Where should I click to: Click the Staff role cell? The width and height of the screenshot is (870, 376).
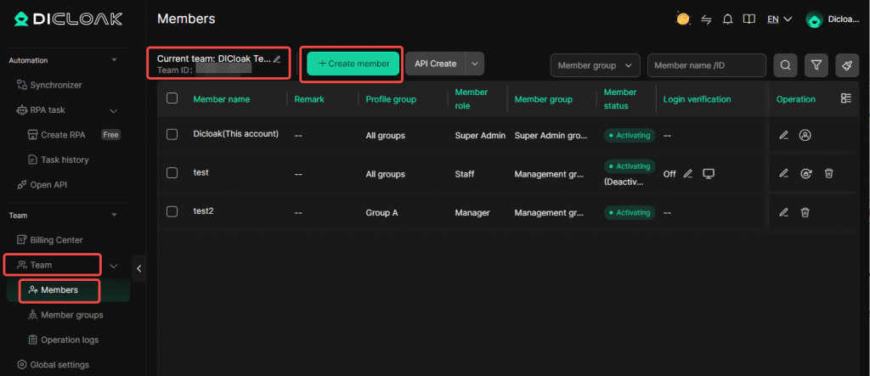click(465, 174)
